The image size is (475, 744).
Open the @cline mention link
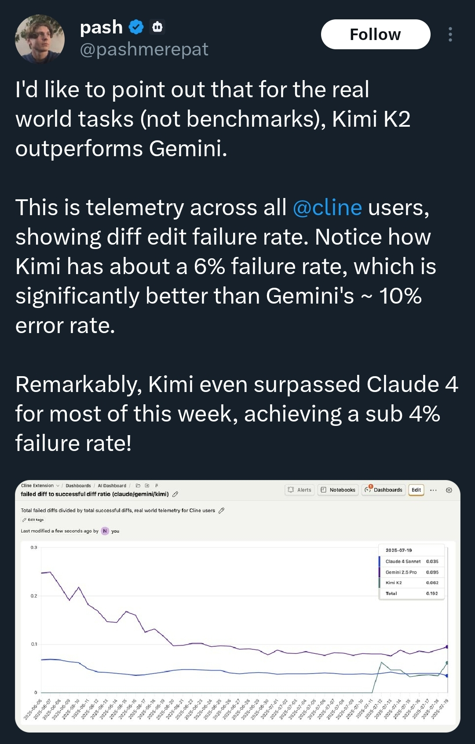[x=327, y=207]
